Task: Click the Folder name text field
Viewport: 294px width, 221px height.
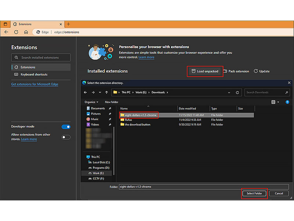Action: tap(204, 187)
